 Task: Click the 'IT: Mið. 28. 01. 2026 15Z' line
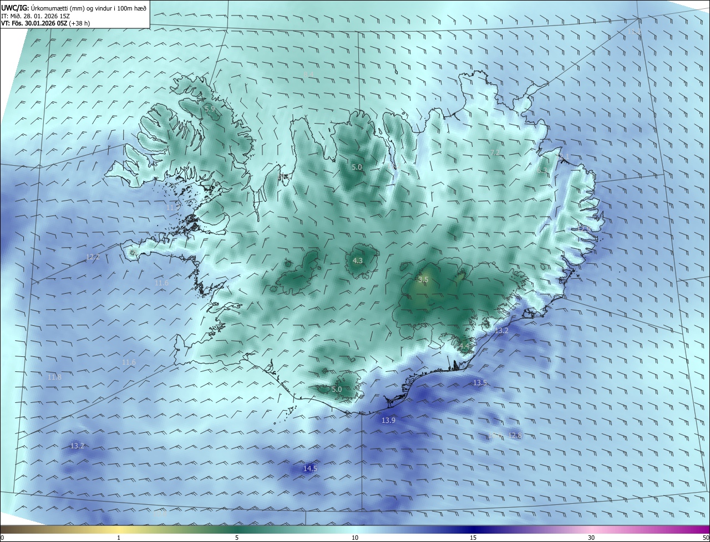[x=35, y=16]
